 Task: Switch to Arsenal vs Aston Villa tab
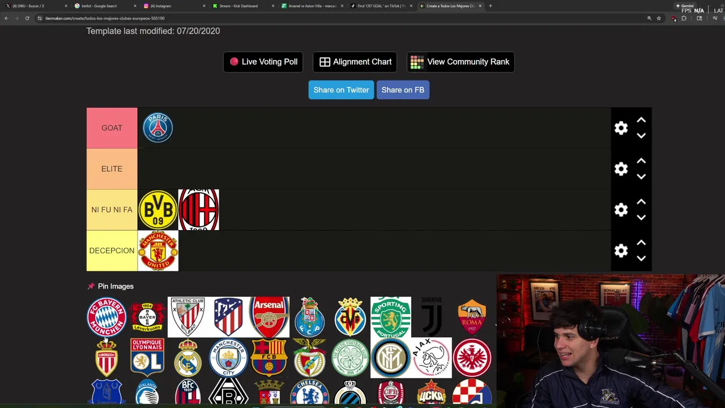click(x=312, y=6)
